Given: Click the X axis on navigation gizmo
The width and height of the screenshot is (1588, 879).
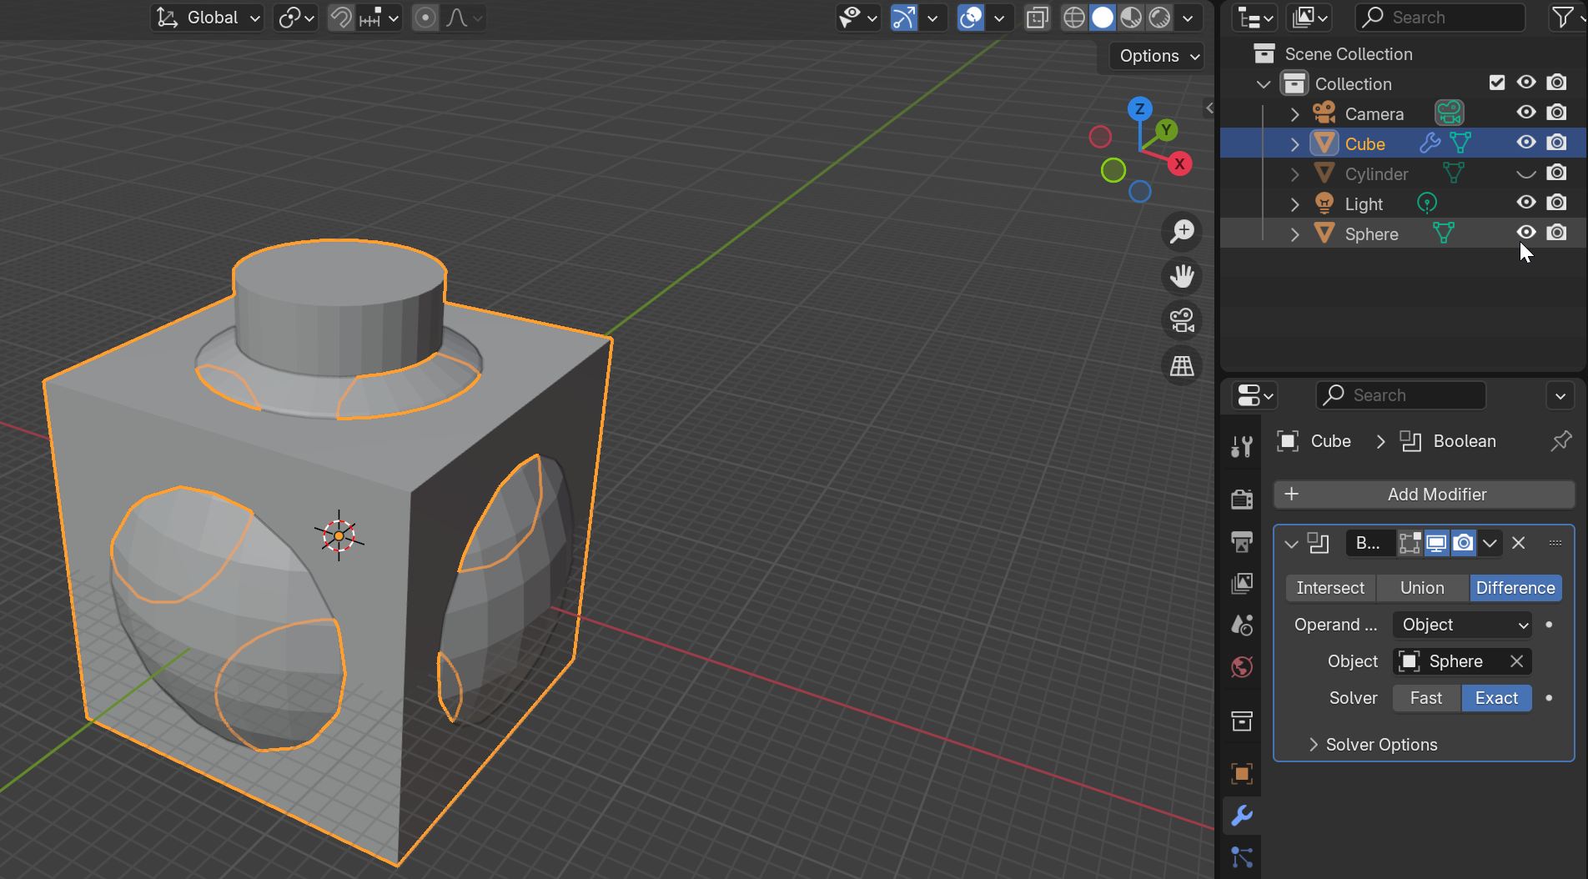Looking at the screenshot, I should [x=1179, y=164].
